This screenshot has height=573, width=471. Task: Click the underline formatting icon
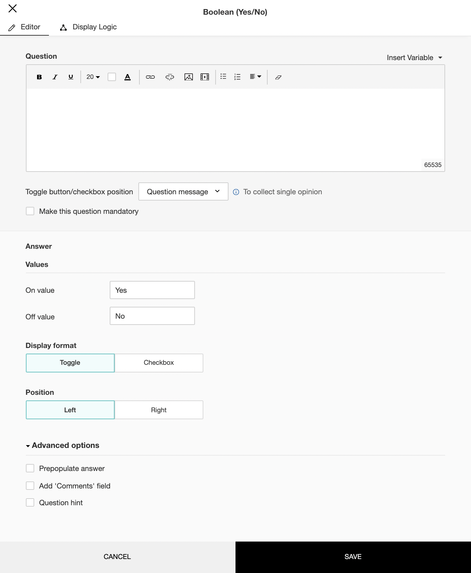tap(71, 77)
